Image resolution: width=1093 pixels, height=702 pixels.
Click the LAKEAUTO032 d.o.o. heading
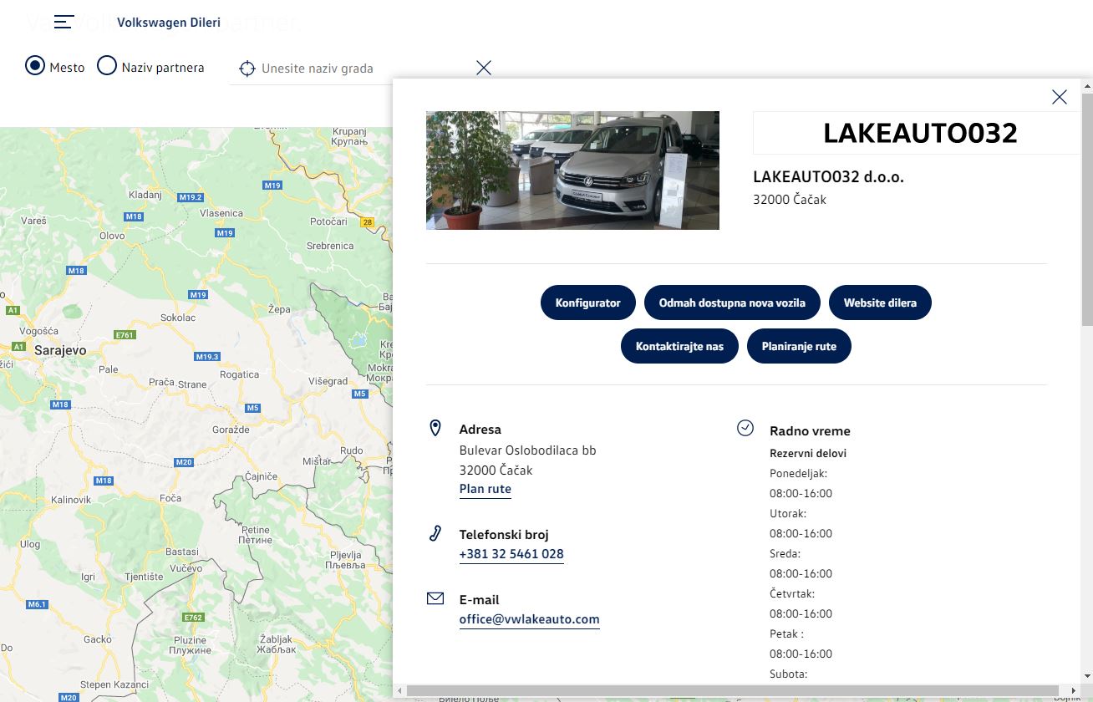(x=829, y=177)
